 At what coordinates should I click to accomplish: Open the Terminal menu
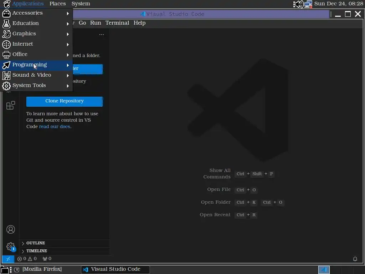click(117, 23)
